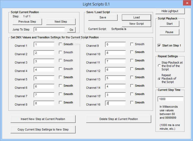Click the Go button beside Jump To Step
This screenshot has height=141, width=193.
(71, 30)
